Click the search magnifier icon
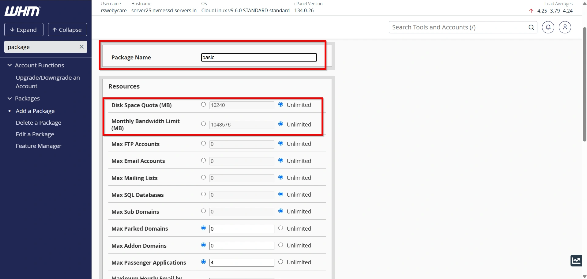This screenshot has width=587, height=279. 531,27
